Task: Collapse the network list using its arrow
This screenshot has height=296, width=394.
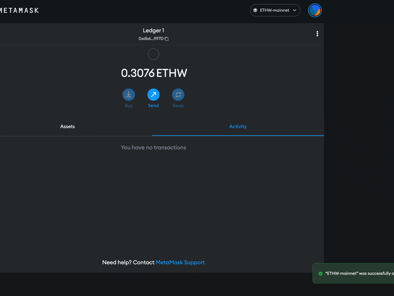Action: 295,10
